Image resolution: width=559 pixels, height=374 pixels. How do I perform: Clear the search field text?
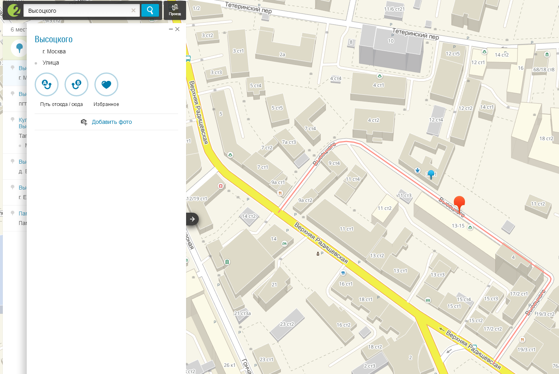click(133, 11)
